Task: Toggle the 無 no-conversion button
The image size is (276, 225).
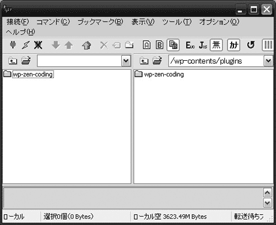Action: coord(216,45)
